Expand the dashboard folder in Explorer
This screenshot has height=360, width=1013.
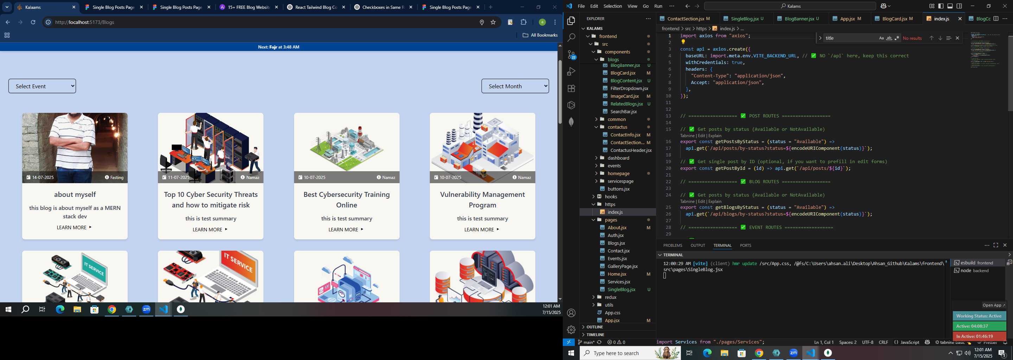point(618,158)
